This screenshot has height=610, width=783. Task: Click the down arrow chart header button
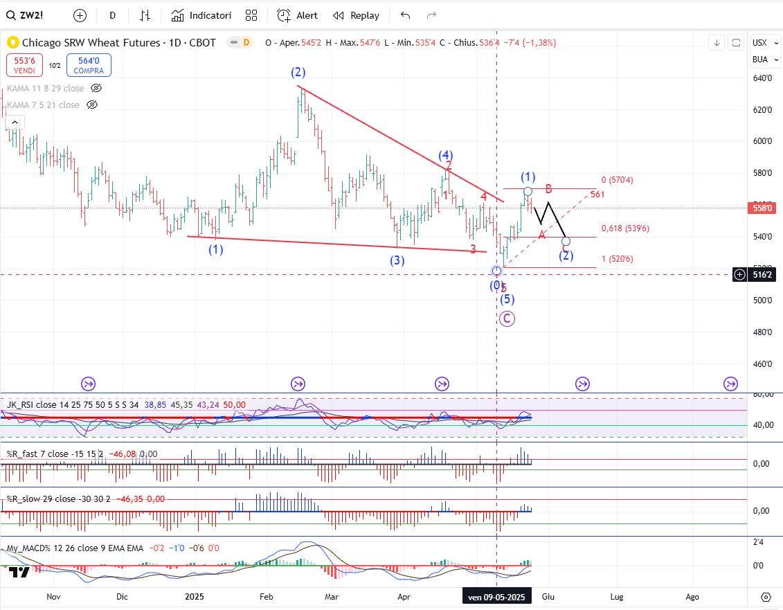[717, 42]
